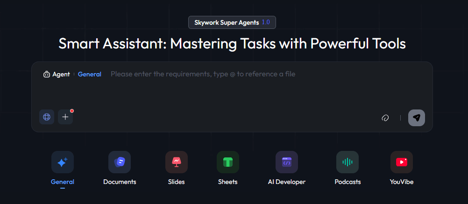
Task: Click the Agent robot icon
Action: [x=47, y=75]
